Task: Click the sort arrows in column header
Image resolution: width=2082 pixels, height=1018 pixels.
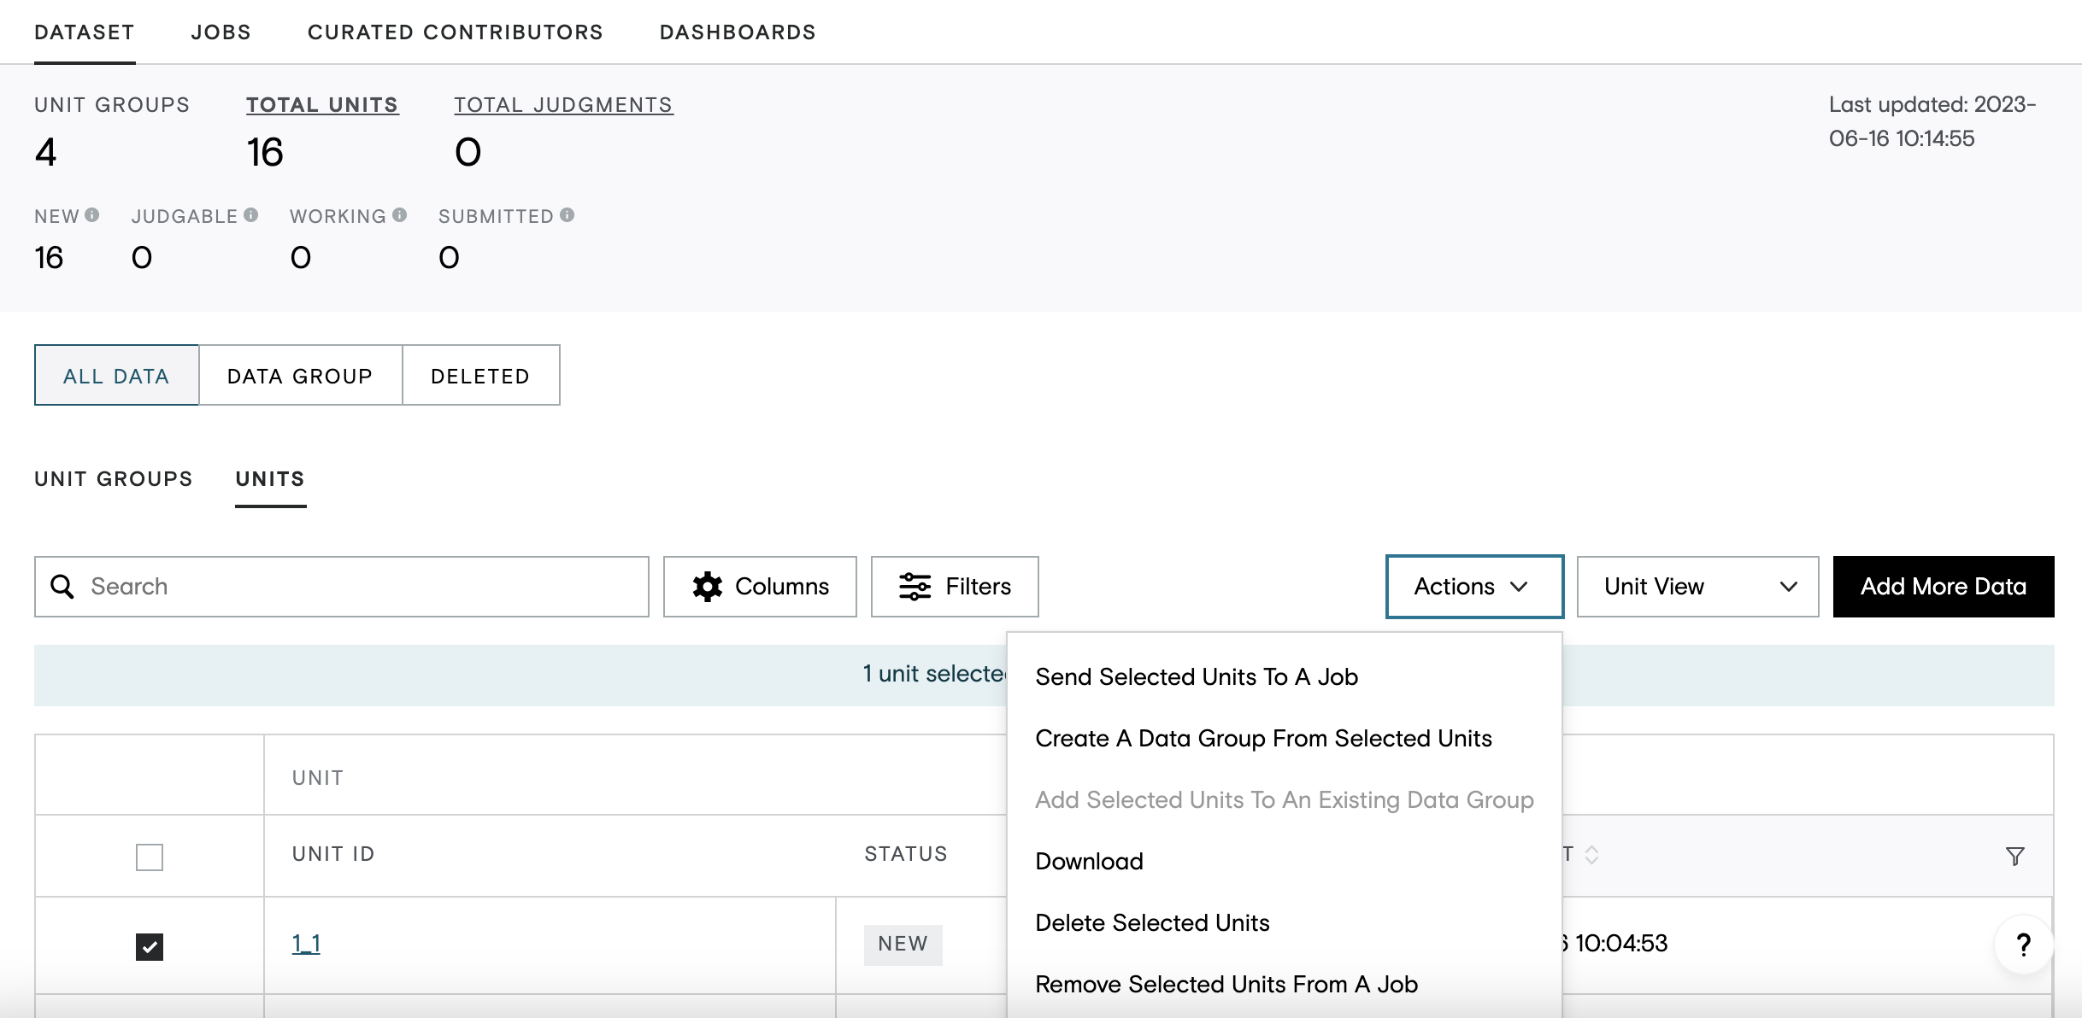Action: click(1591, 855)
